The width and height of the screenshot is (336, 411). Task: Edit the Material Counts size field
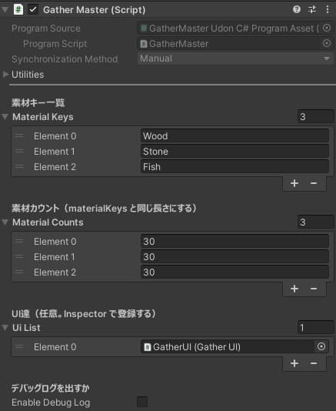315,222
